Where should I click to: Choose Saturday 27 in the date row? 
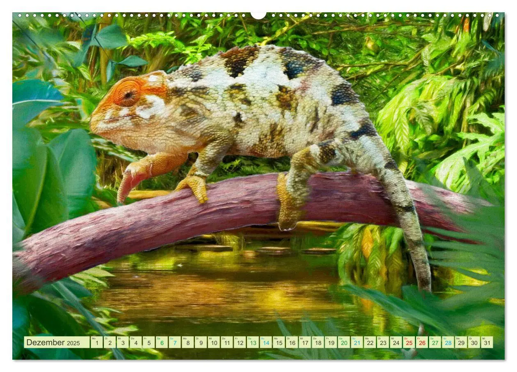[435, 343]
